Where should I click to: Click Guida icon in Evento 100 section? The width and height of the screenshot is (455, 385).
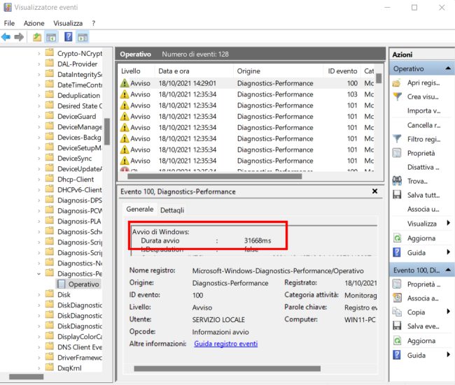(x=397, y=355)
